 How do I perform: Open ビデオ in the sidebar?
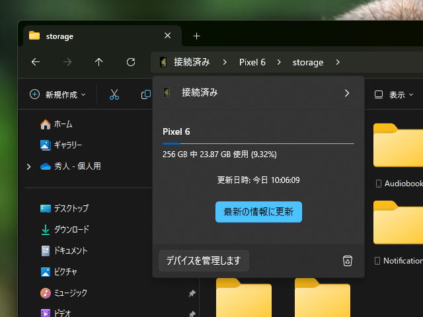[x=56, y=313]
